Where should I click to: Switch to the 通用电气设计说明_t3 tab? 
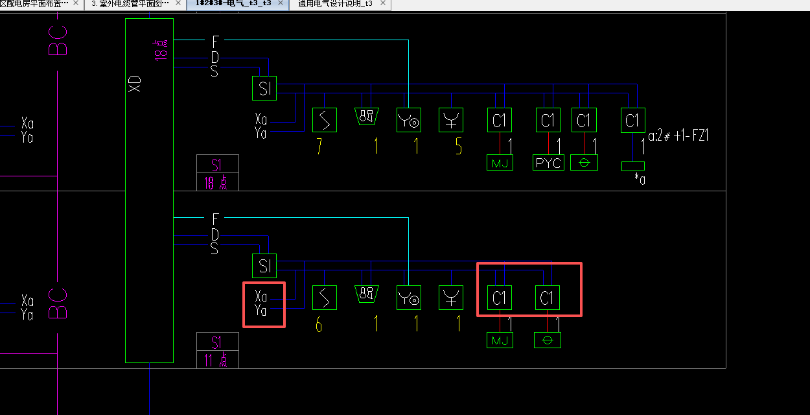(335, 4)
